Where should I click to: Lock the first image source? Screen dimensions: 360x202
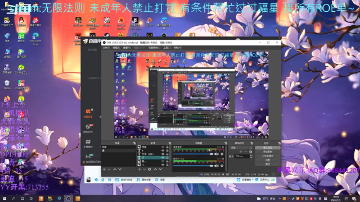[167, 147]
